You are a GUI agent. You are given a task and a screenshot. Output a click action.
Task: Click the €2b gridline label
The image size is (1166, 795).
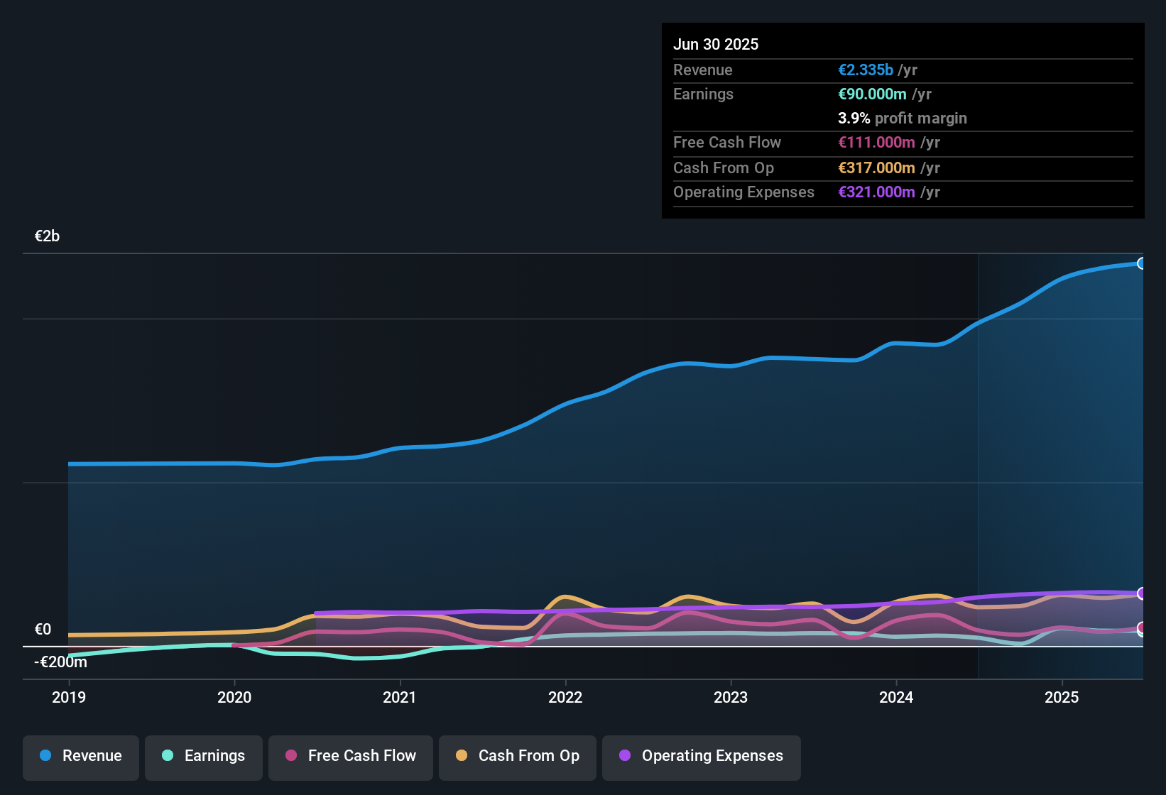pos(46,236)
